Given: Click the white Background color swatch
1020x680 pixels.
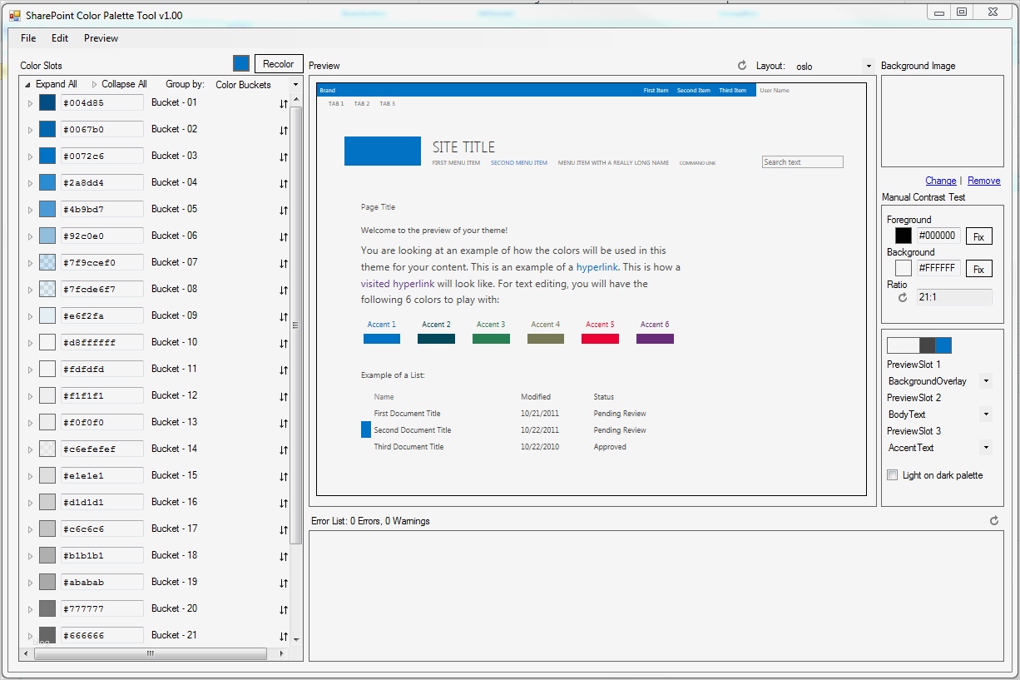Looking at the screenshot, I should (904, 269).
